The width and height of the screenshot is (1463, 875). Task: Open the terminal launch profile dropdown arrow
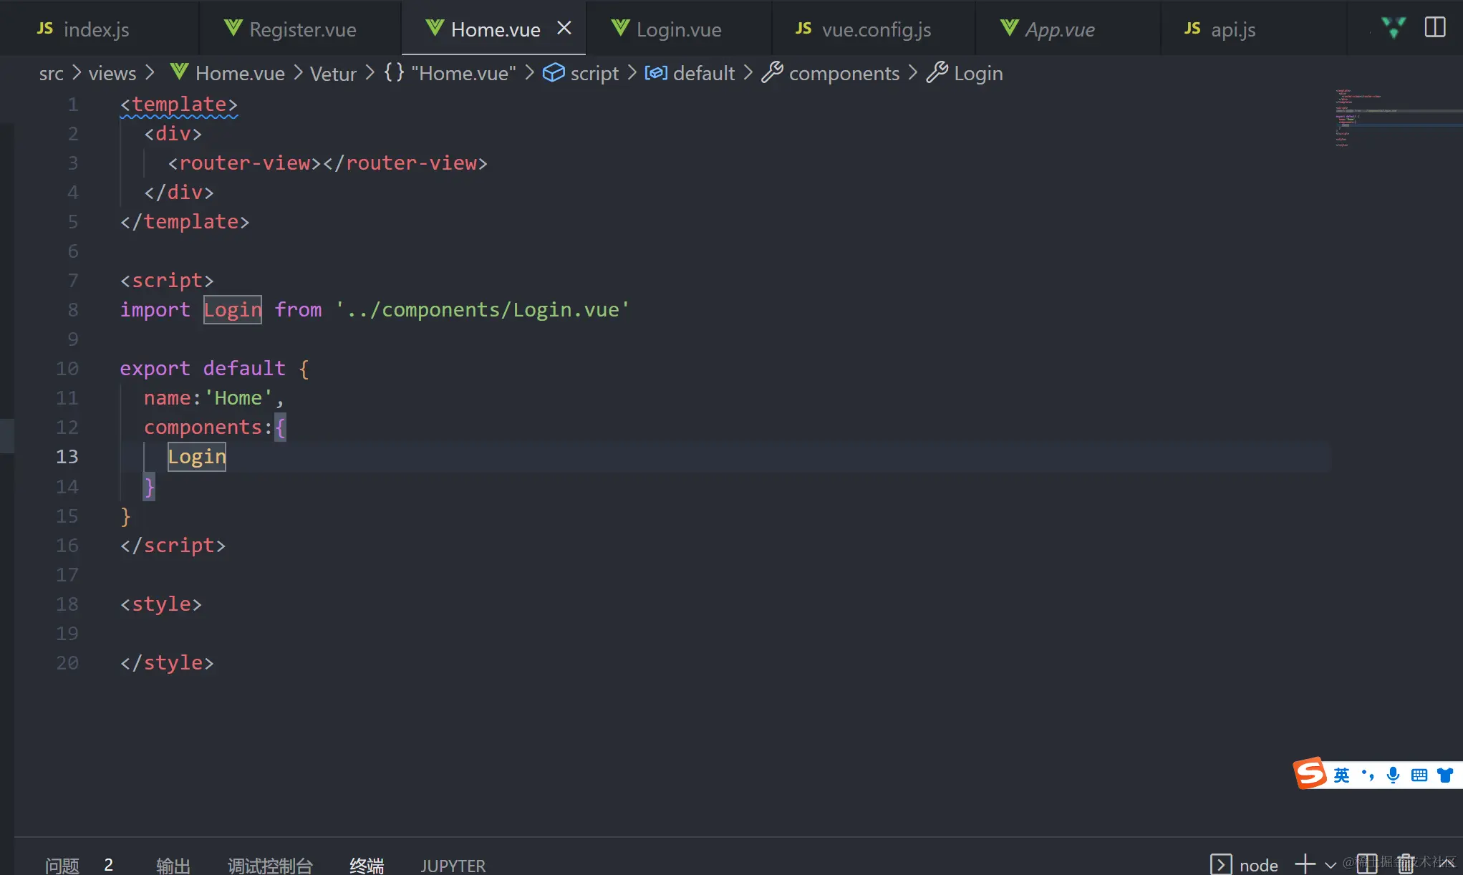click(x=1331, y=865)
